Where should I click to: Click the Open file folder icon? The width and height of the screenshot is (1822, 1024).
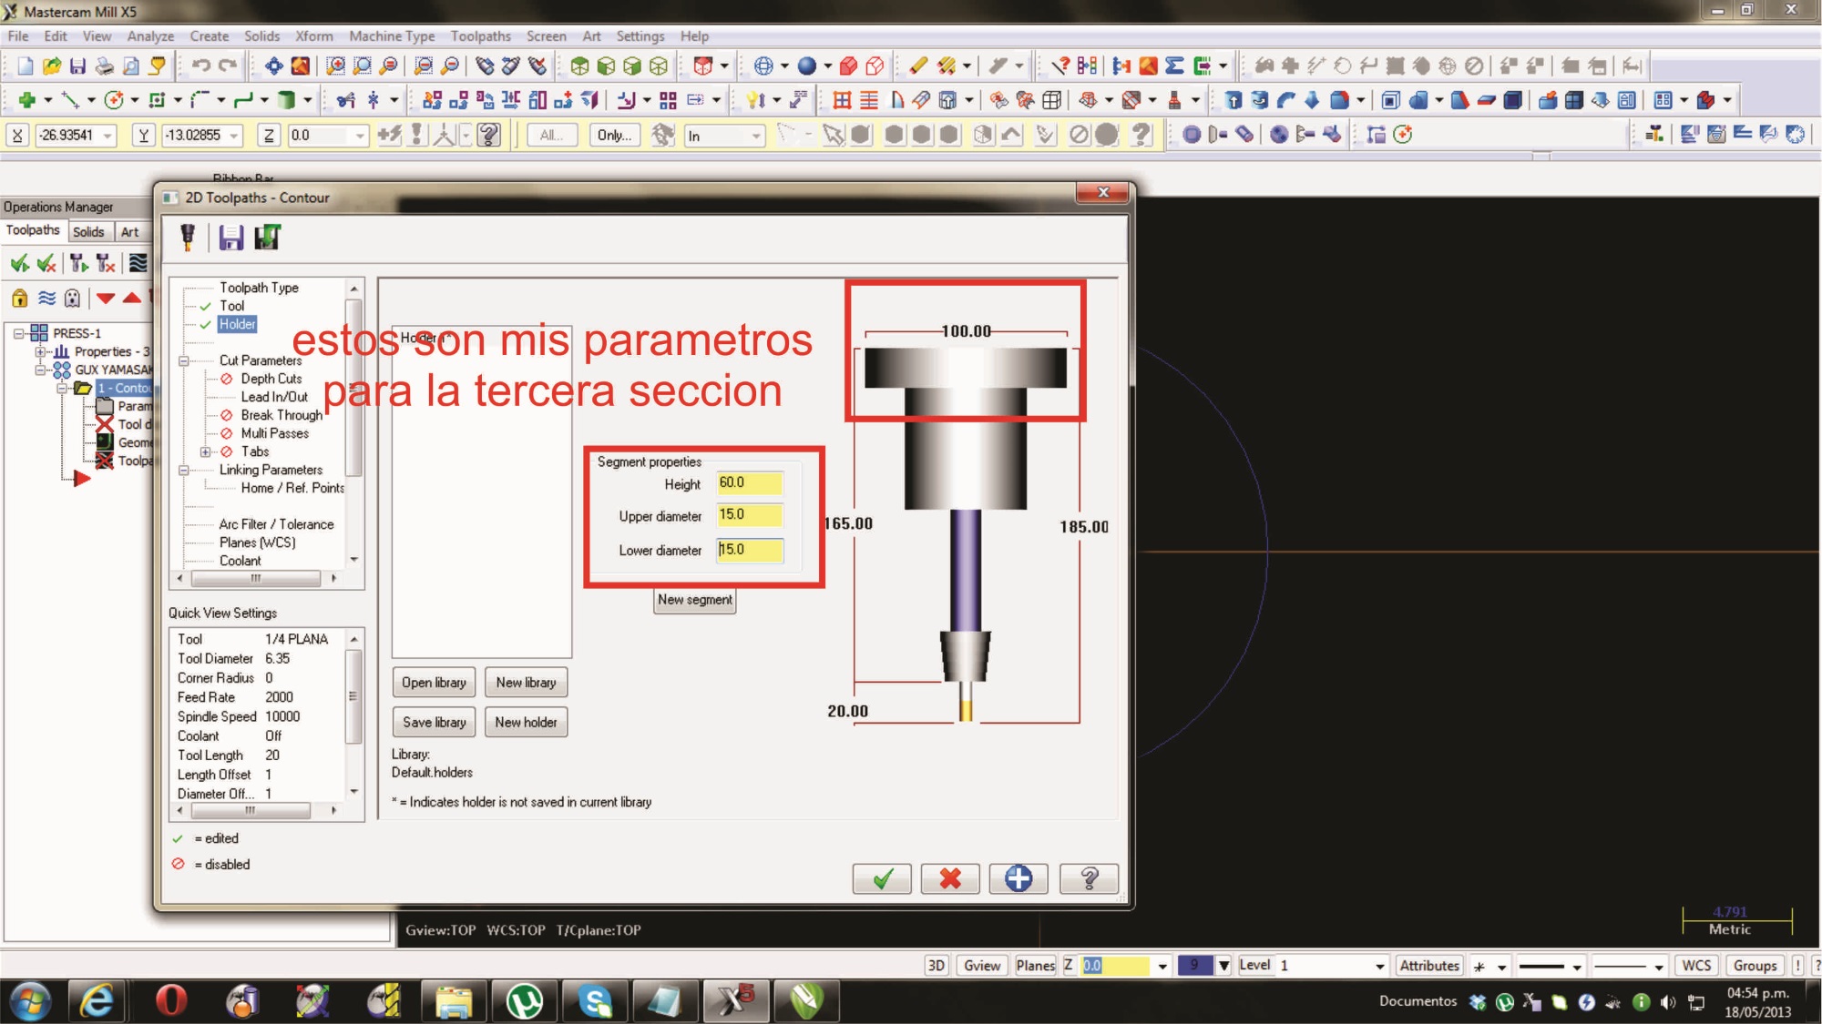click(52, 66)
